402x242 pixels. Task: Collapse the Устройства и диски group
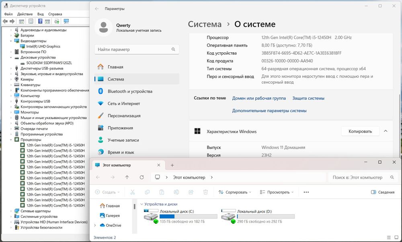click(142, 204)
